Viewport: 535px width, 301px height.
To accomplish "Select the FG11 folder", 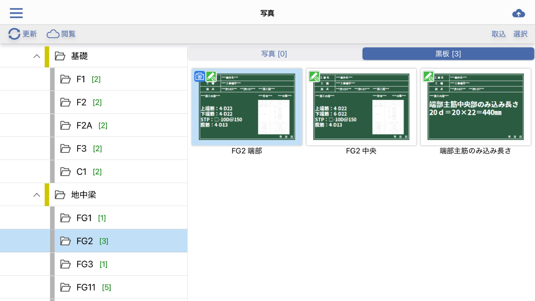I will (x=86, y=288).
